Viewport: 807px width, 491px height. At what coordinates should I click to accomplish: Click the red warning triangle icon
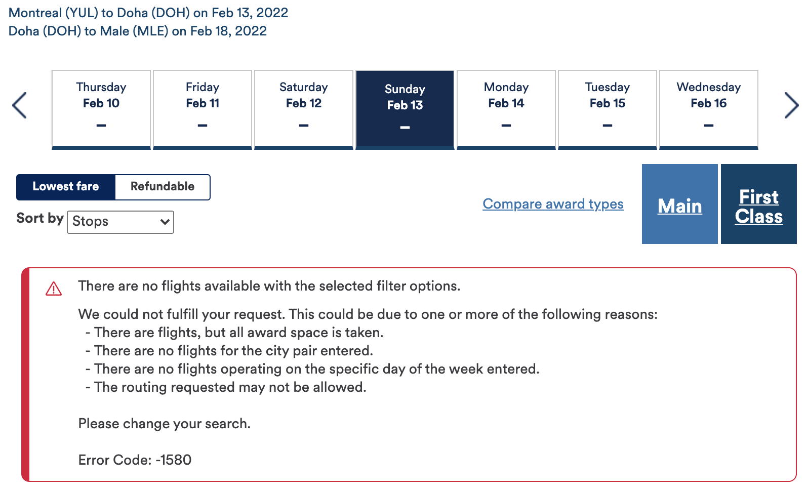54,289
